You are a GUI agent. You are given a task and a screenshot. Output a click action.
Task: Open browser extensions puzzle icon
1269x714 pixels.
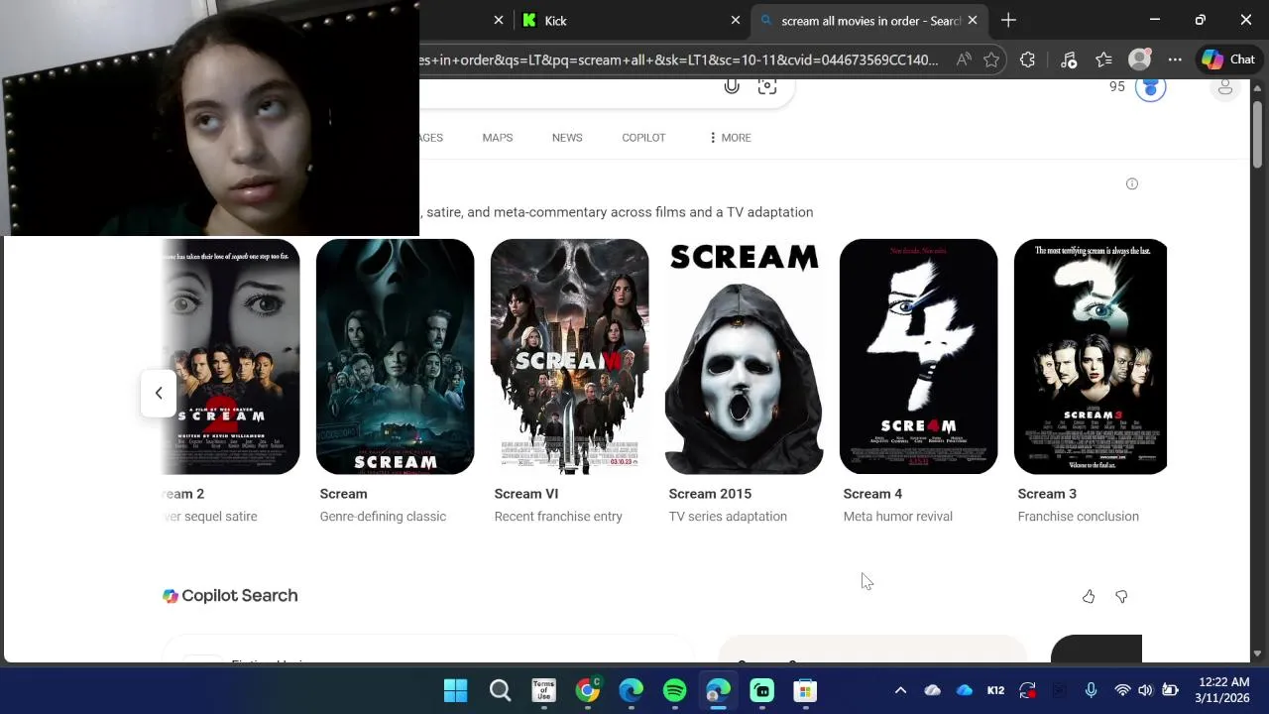pos(1027,59)
